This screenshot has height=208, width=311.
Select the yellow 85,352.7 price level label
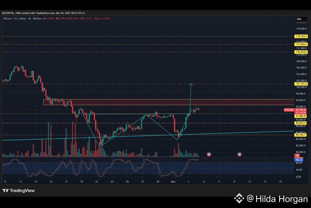(x=301, y=135)
